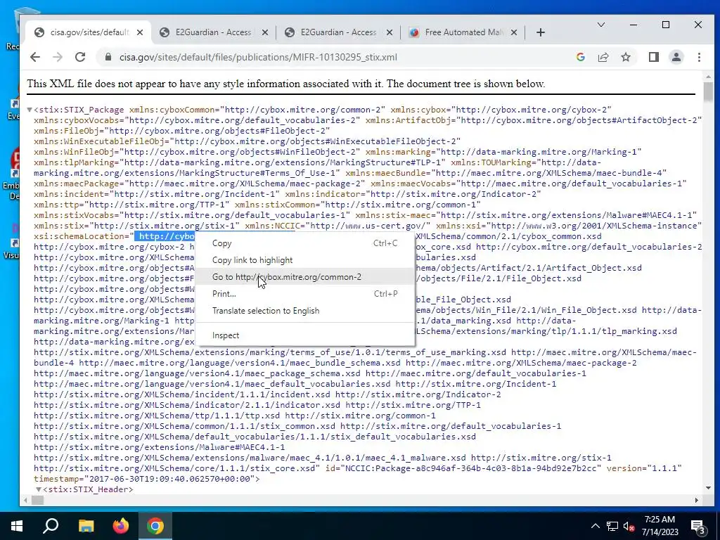The image size is (720, 540).
Task: Collapse the stix:STIX_Header node
Action: [39, 489]
